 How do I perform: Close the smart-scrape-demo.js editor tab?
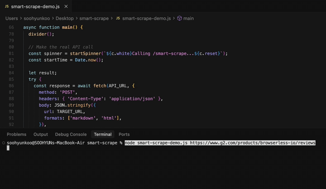(x=66, y=6)
